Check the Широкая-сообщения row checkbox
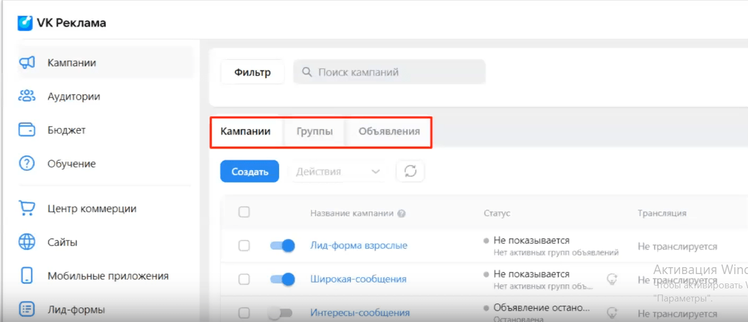The height and width of the screenshot is (322, 748). coord(244,279)
